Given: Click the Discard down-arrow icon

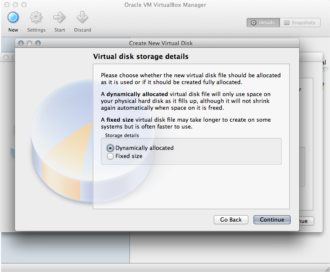Looking at the screenshot, I should [x=82, y=17].
